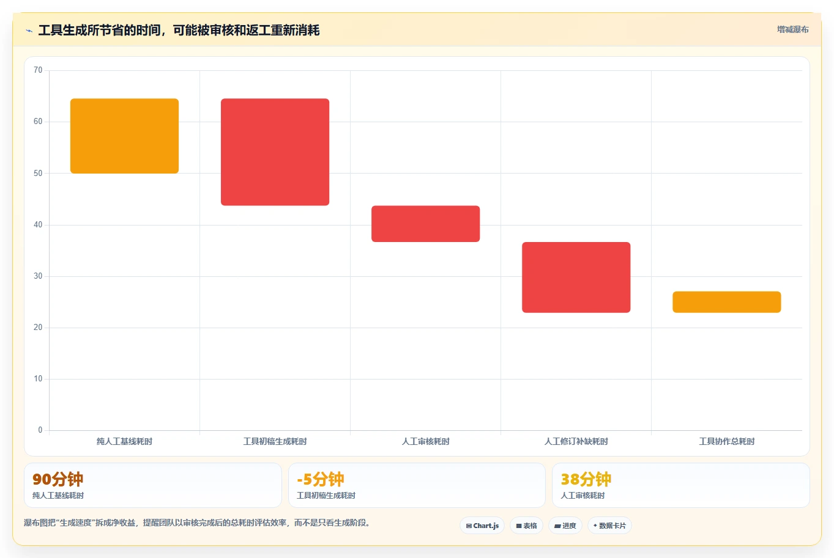
Task: Click the orange 纯人工基线耗时 bar
Action: [x=124, y=136]
